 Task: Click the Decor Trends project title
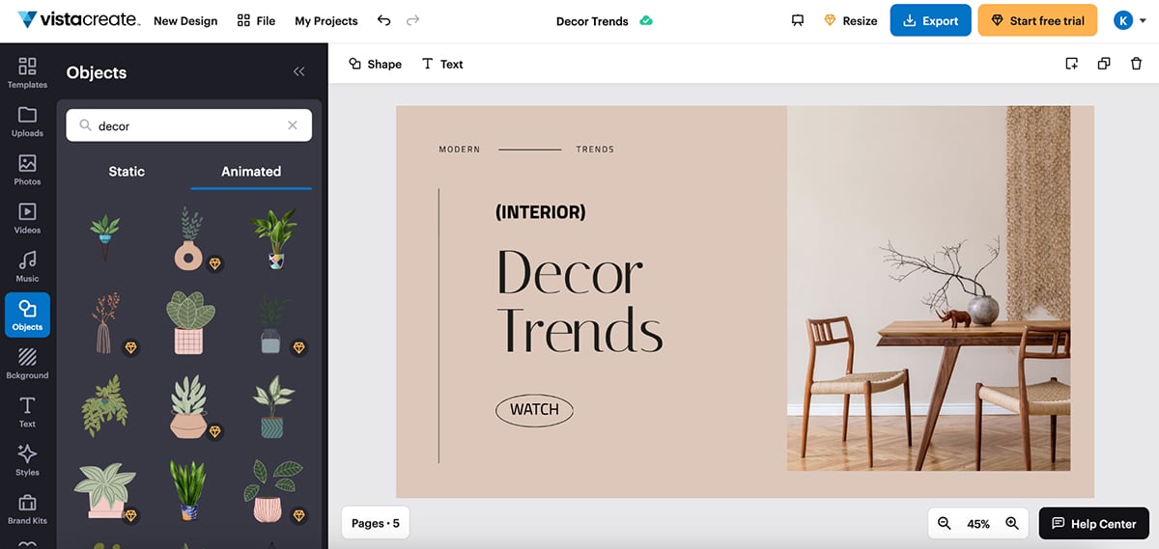(x=592, y=20)
